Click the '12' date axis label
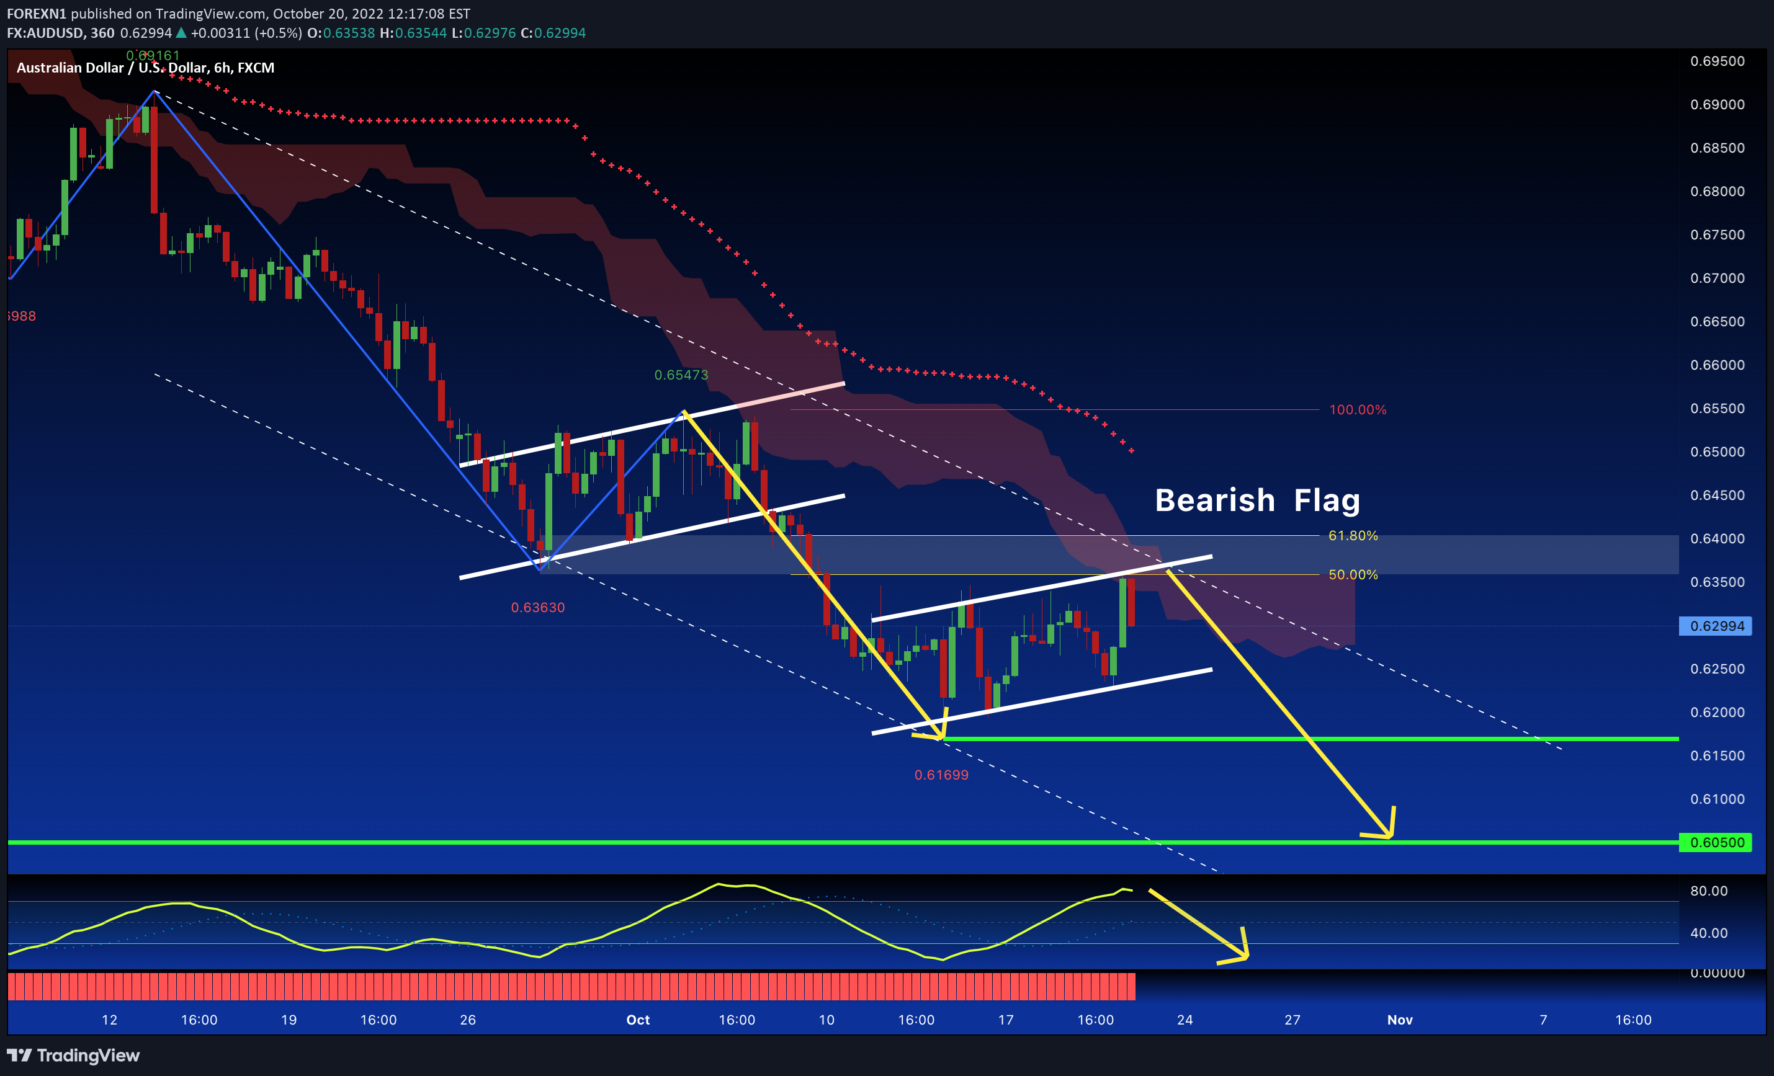This screenshot has height=1076, width=1774. pos(109,1020)
